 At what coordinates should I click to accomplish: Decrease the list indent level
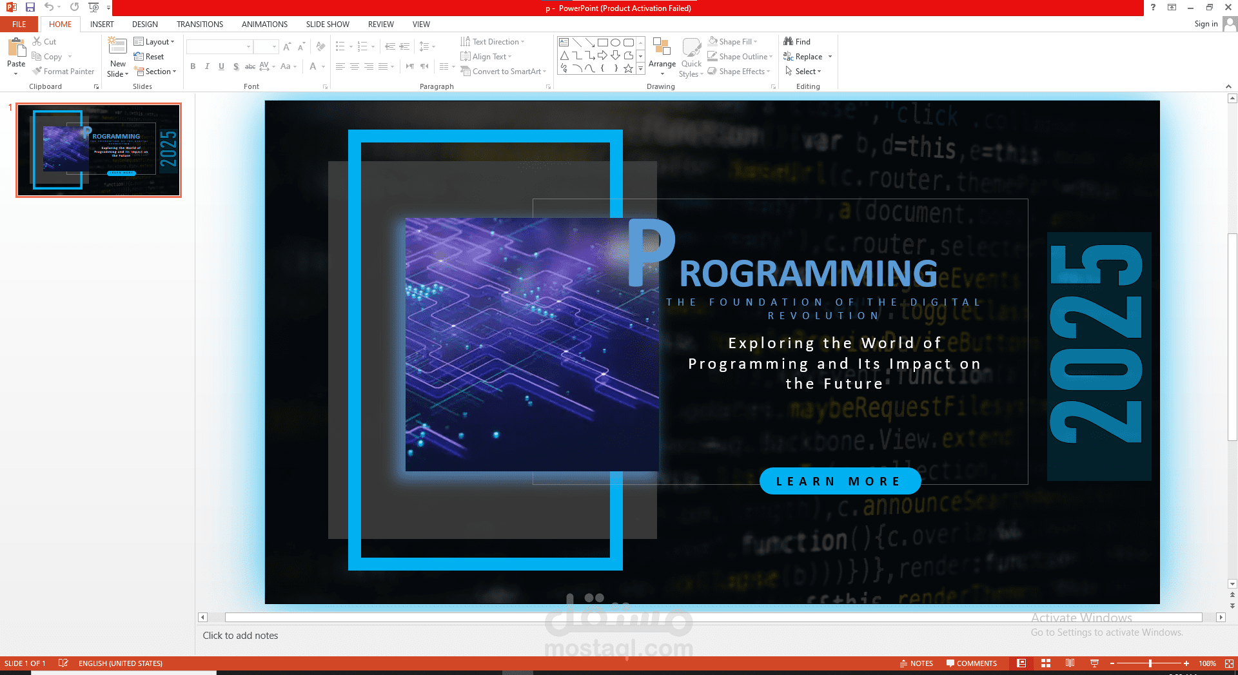[390, 46]
